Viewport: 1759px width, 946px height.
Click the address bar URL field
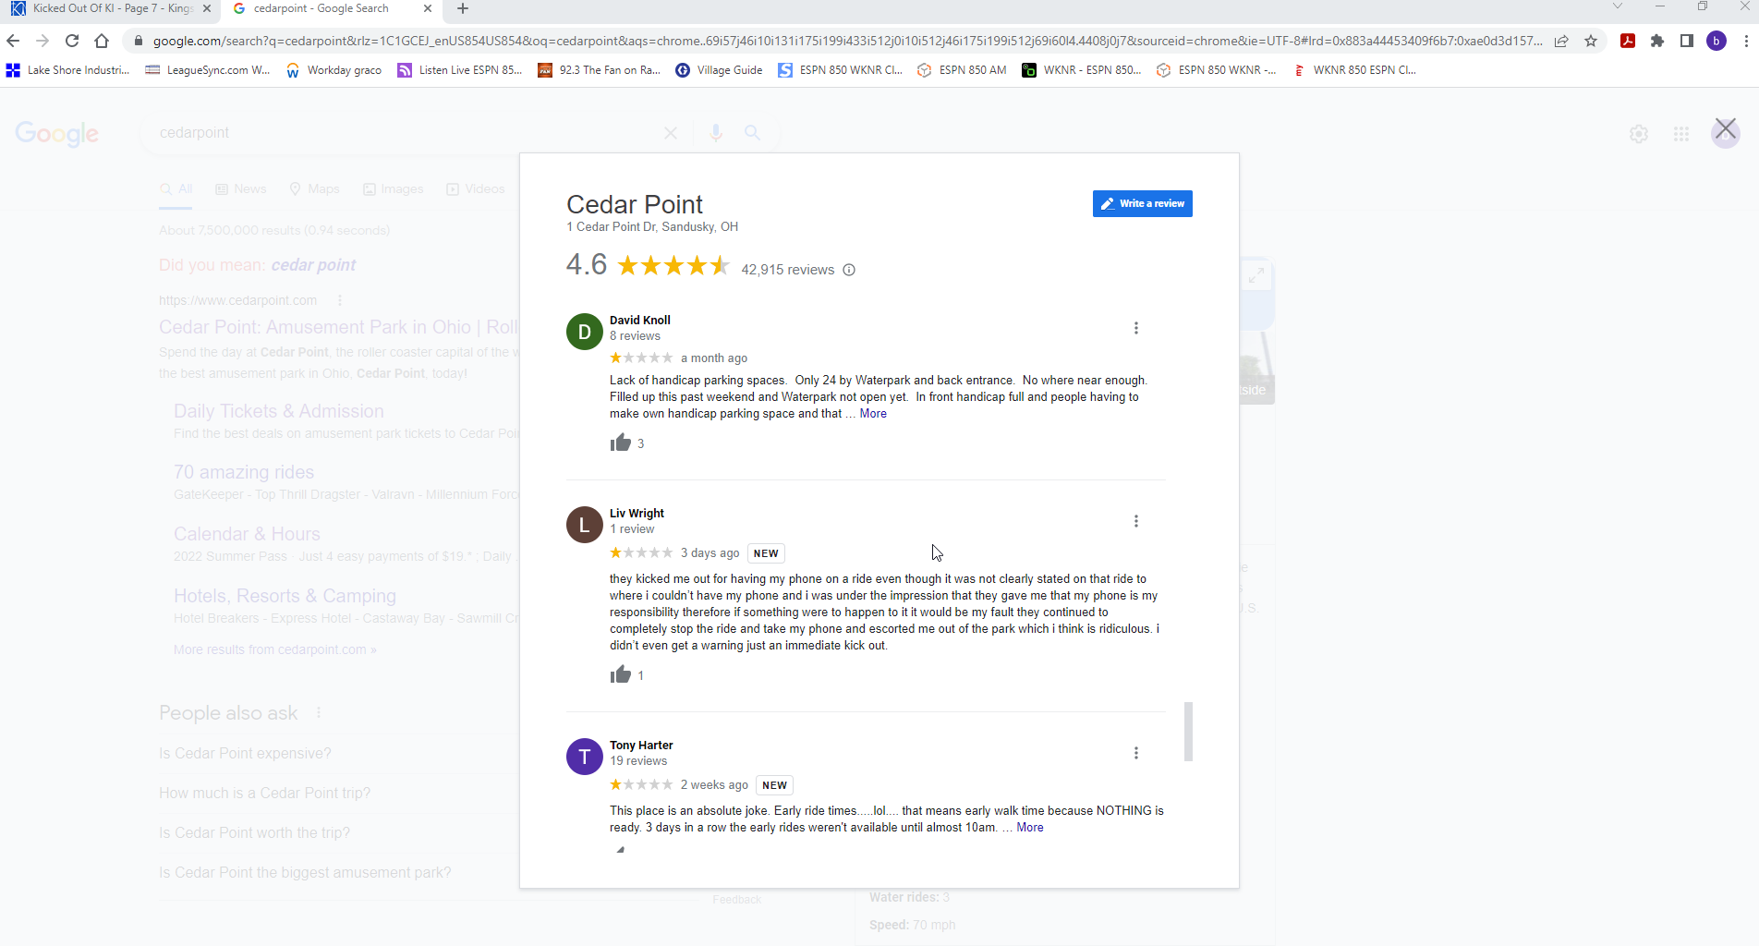click(x=846, y=41)
